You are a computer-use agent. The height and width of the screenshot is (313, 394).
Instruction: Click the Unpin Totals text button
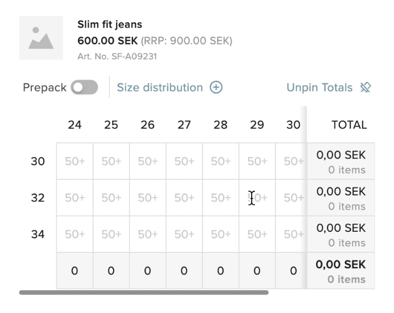point(319,88)
